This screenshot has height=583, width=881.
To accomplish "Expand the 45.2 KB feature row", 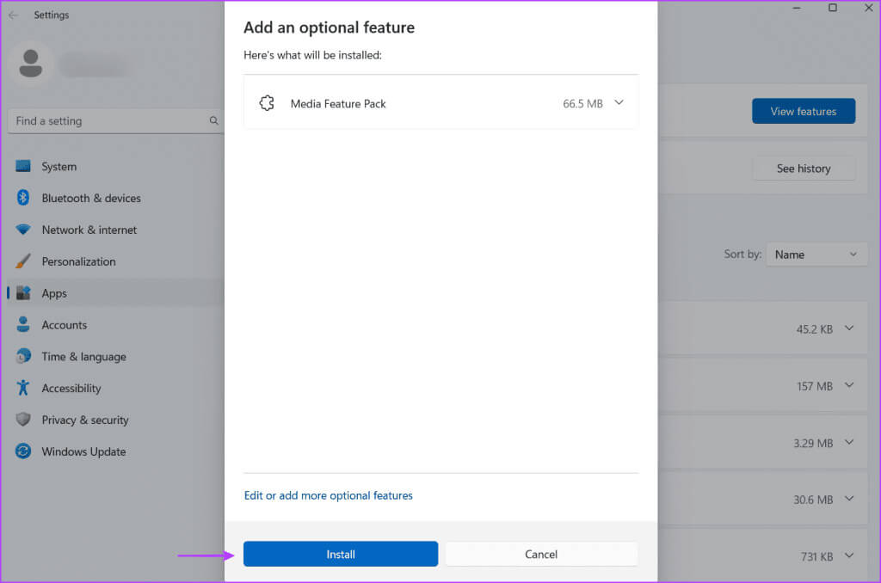I will click(x=849, y=328).
